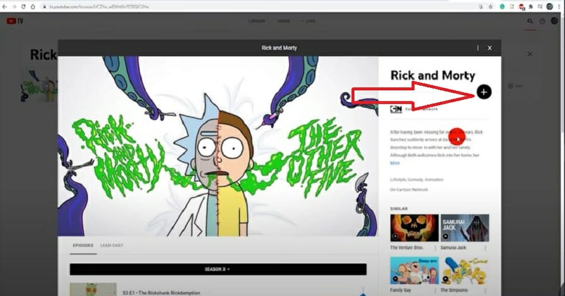Click 'The Simpsons' title label
Image resolution: width=565 pixels, height=296 pixels.
454,290
